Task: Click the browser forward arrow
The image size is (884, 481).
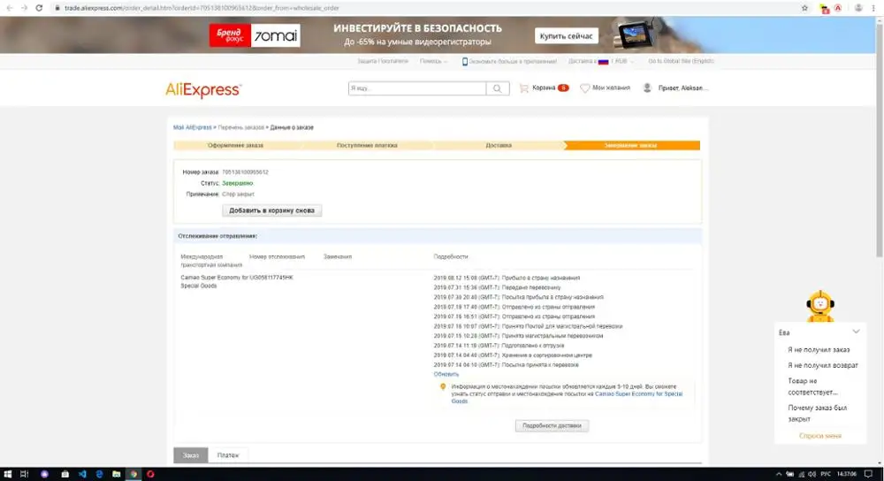Action: (x=24, y=8)
